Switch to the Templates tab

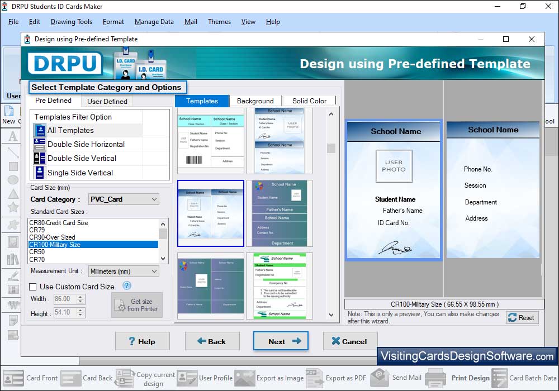[202, 101]
